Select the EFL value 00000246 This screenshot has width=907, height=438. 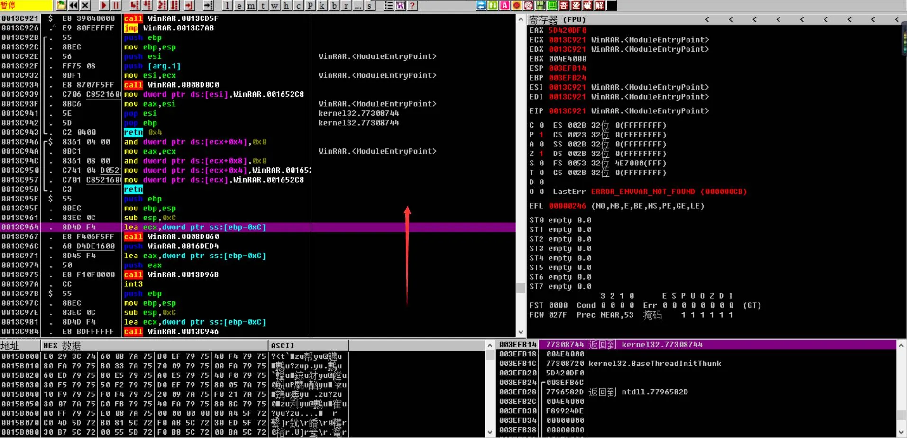pos(568,206)
